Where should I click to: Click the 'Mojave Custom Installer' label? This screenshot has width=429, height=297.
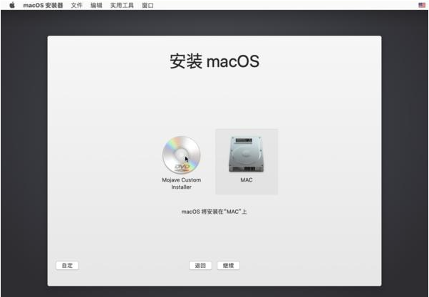coord(182,184)
